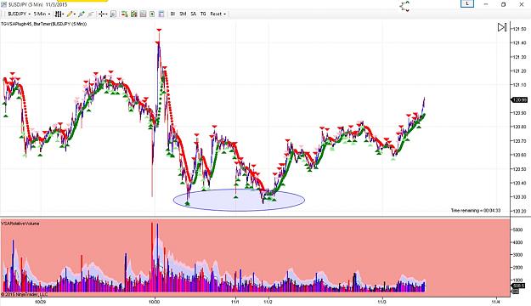Select the crosshair cursor tool
The height and width of the screenshot is (306, 531).
pos(101,14)
